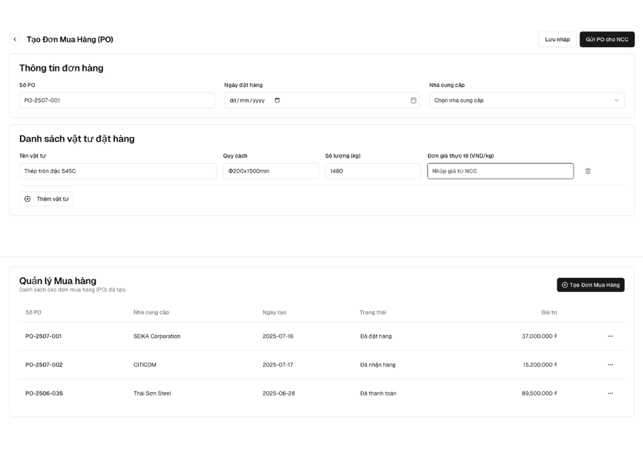Click Trạng thái column header
The width and height of the screenshot is (643, 450).
tap(373, 312)
